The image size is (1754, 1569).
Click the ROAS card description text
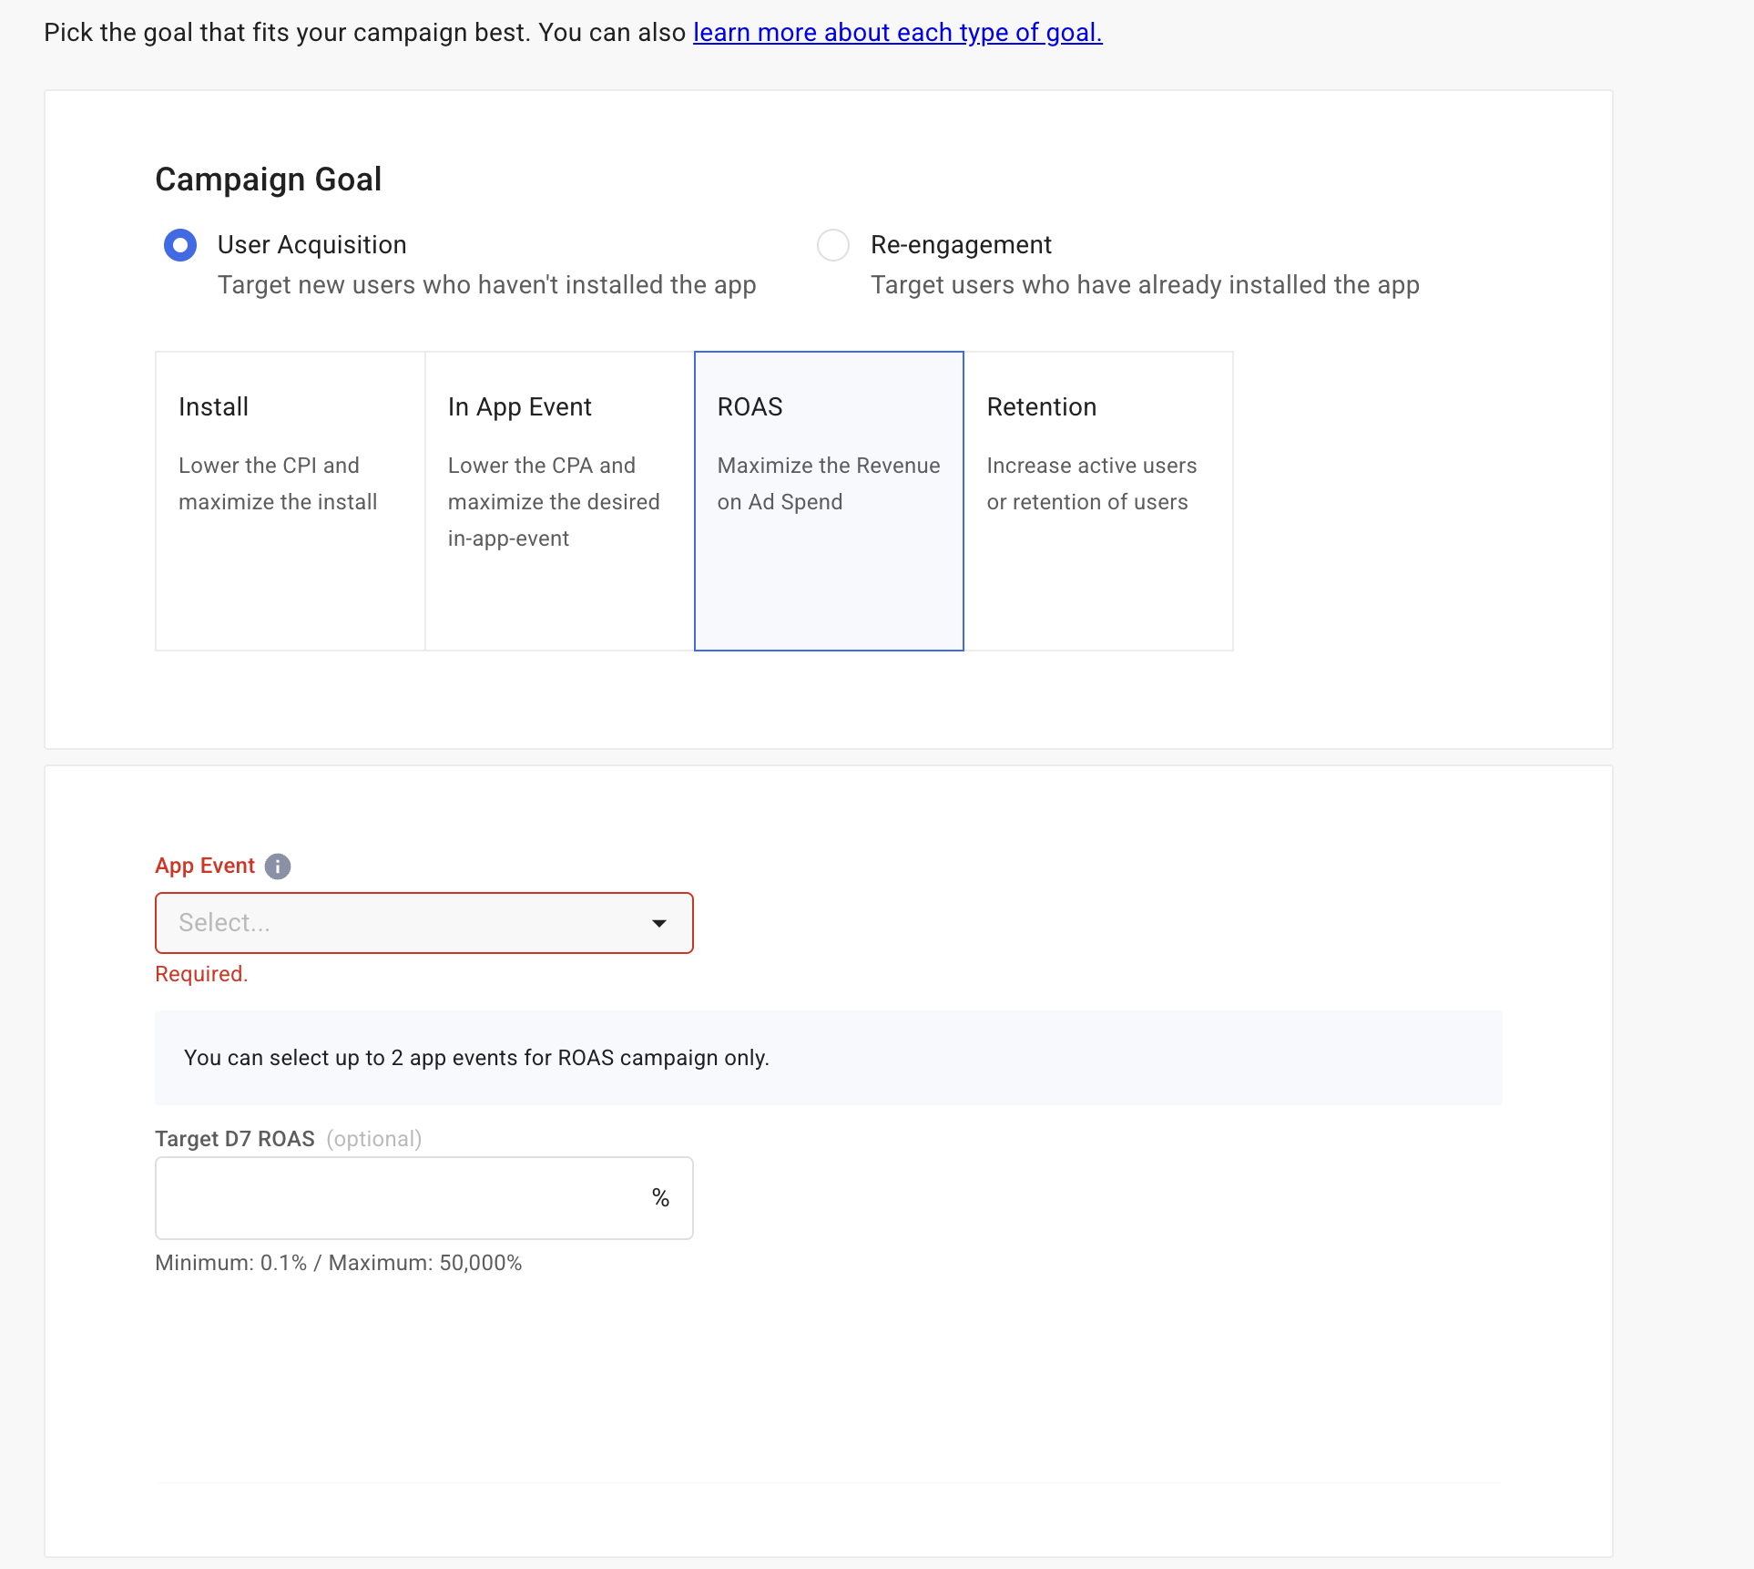[x=828, y=484]
